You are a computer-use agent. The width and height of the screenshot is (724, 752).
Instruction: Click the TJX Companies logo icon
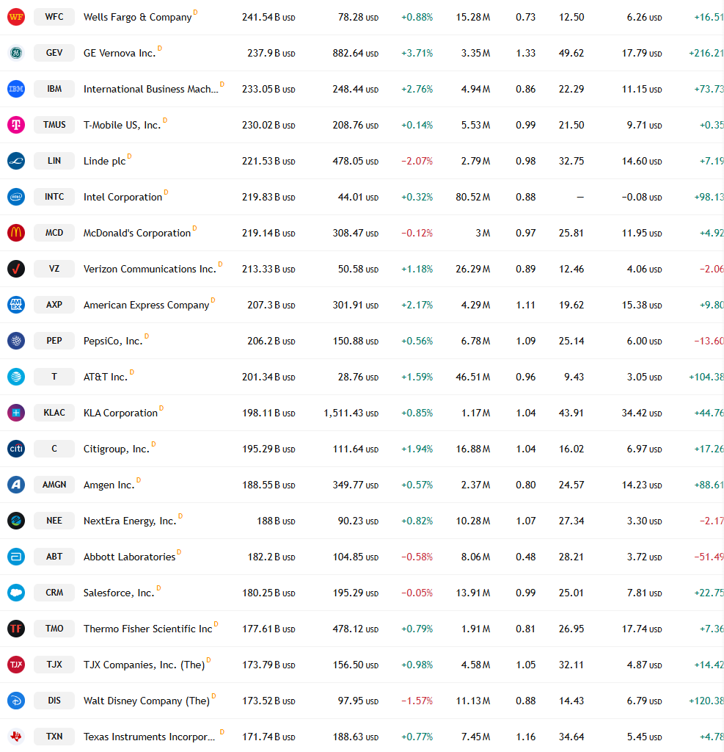coord(16,664)
